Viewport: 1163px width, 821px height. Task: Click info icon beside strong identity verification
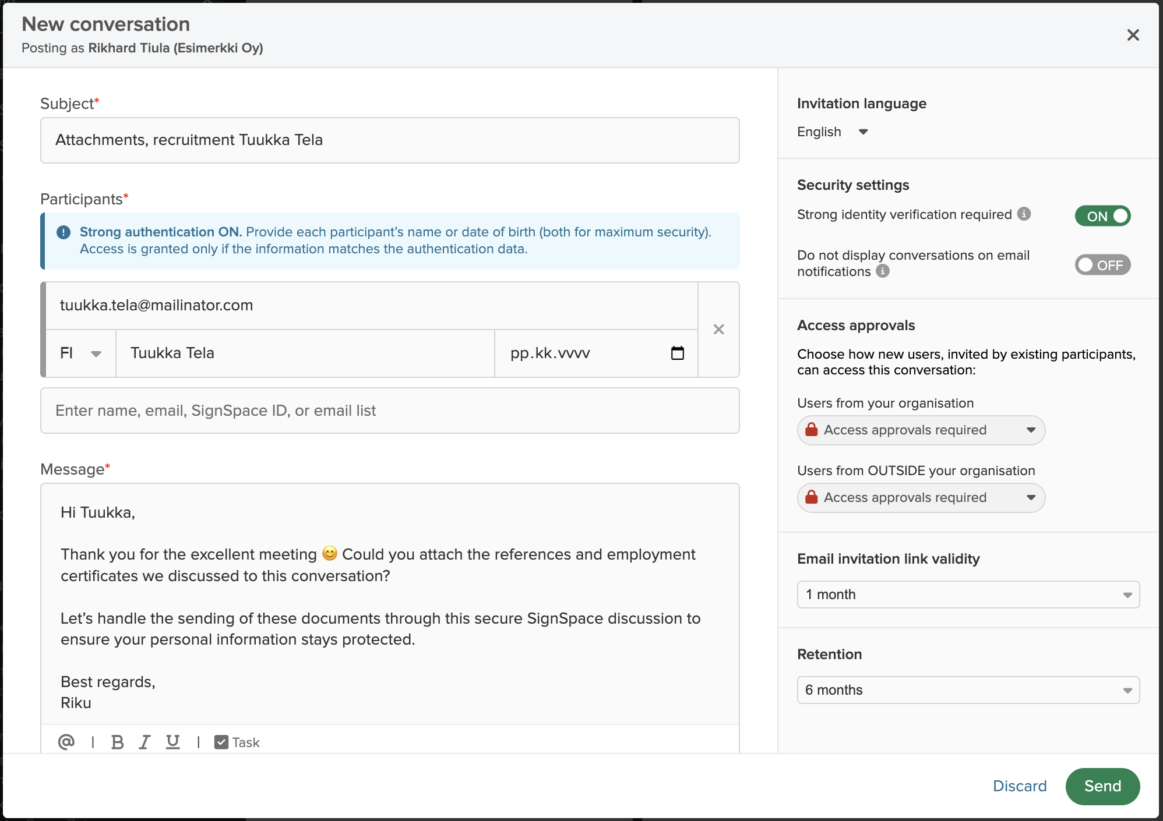coord(1024,214)
